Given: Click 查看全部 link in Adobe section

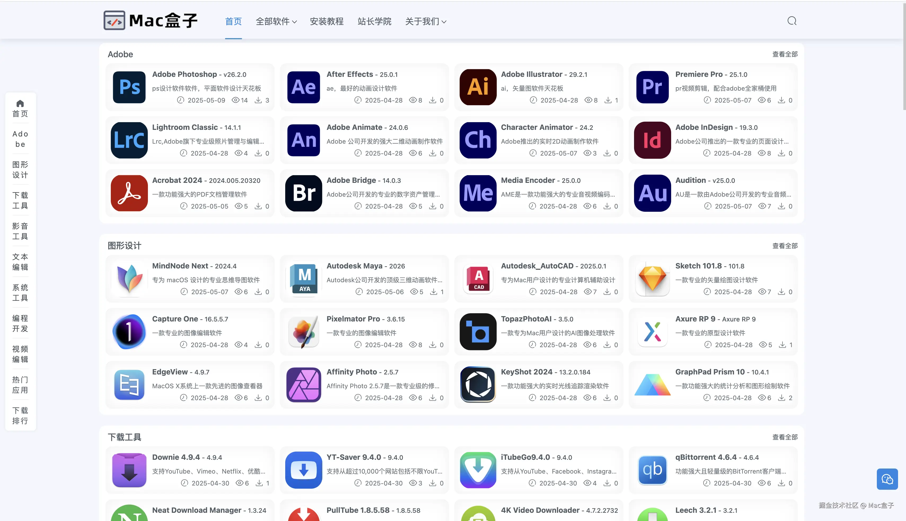Looking at the screenshot, I should coord(785,54).
